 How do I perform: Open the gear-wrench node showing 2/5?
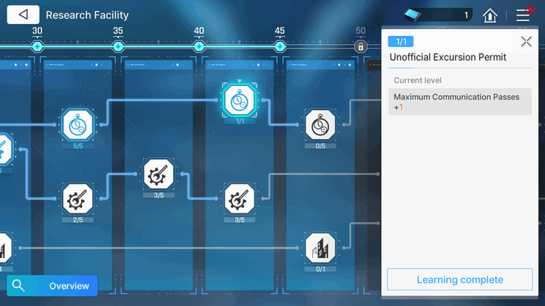click(x=77, y=198)
